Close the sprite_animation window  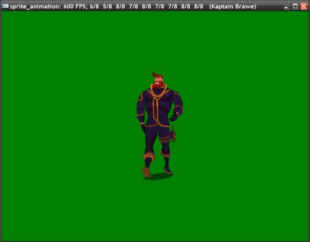coord(304,7)
